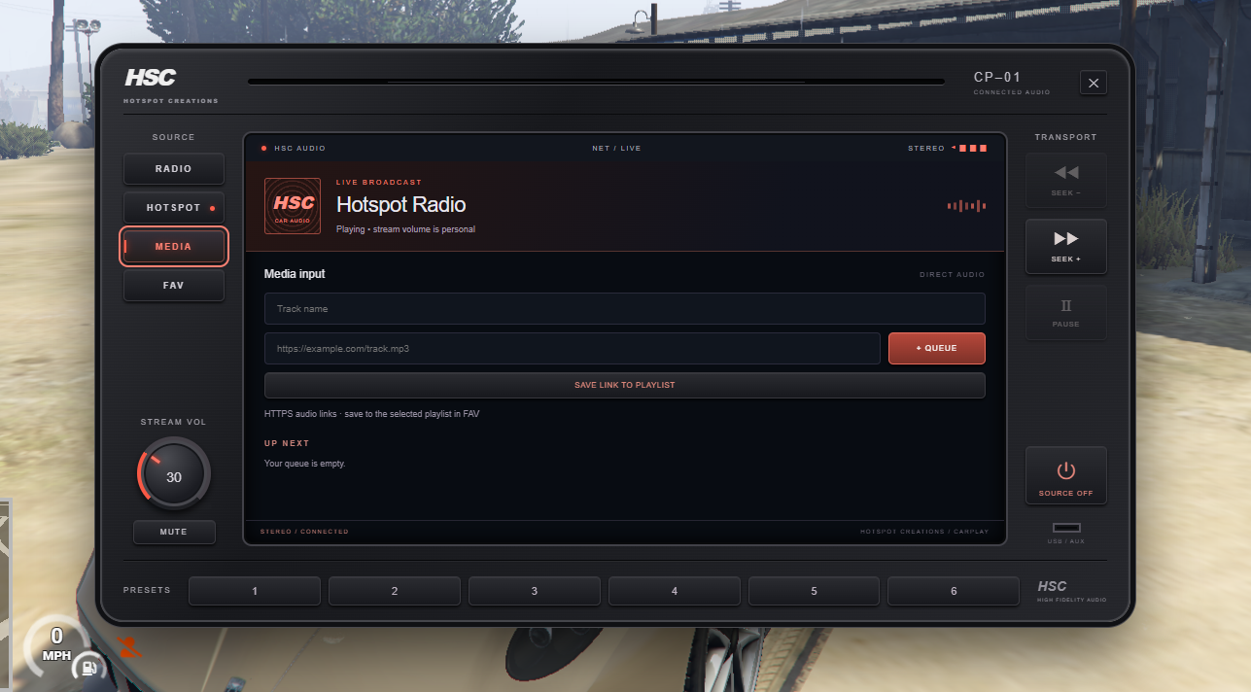Click the UP NEXT heading
This screenshot has width=1251, height=692.
tap(287, 443)
